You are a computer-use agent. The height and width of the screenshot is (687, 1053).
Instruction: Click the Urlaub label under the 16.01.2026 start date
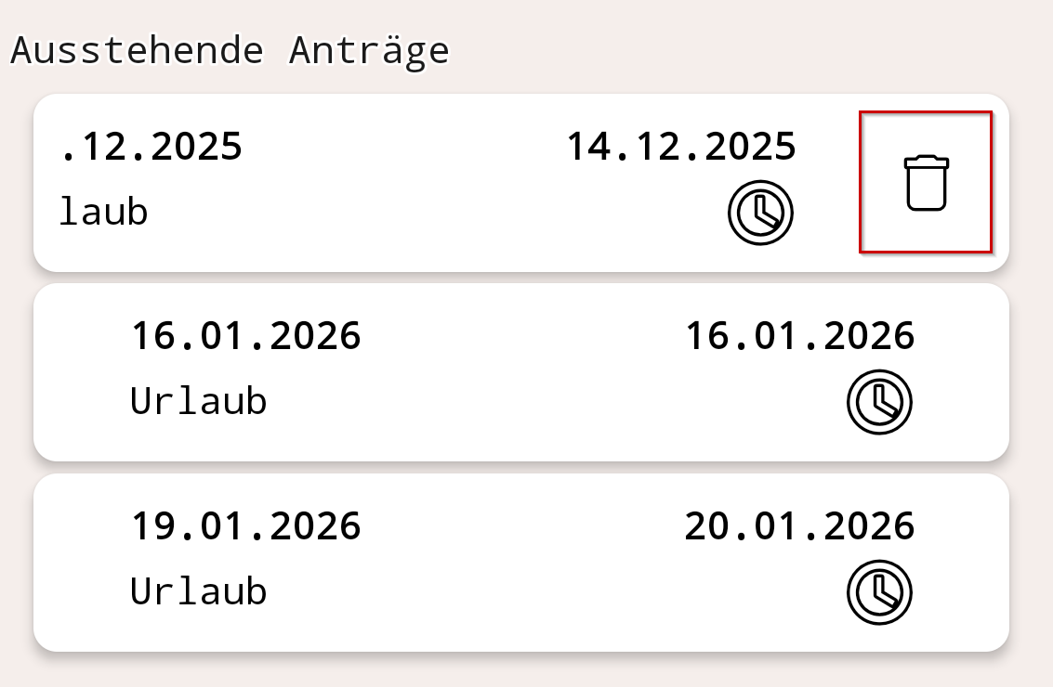(198, 402)
